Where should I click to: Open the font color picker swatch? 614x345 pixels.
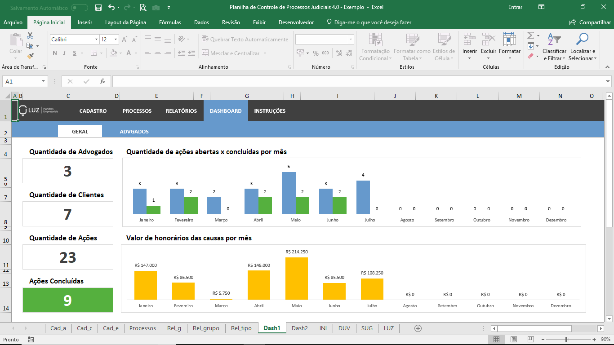click(x=129, y=53)
